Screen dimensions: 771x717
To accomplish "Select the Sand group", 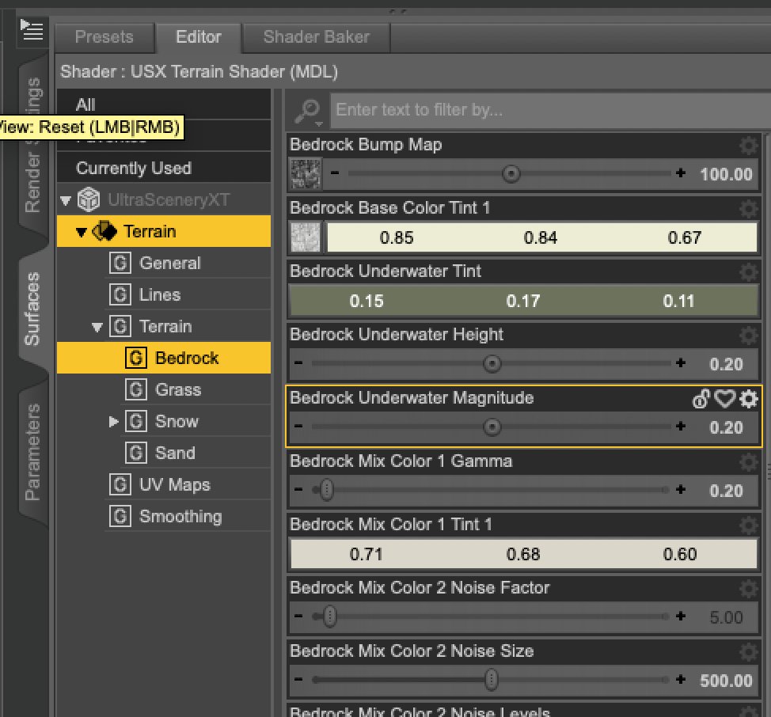I will (x=175, y=453).
